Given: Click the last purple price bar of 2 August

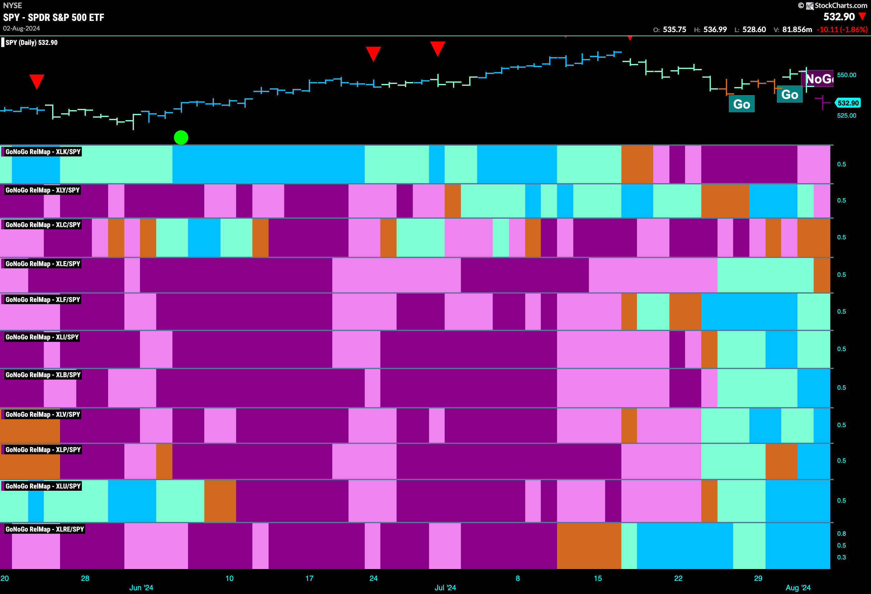Looking at the screenshot, I should 822,102.
